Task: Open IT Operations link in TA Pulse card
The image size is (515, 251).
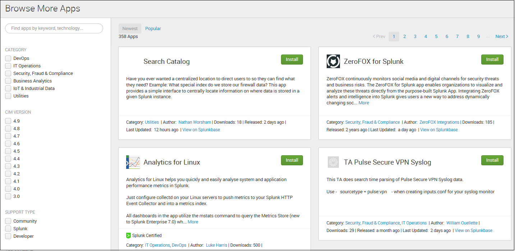Action: tap(414, 223)
